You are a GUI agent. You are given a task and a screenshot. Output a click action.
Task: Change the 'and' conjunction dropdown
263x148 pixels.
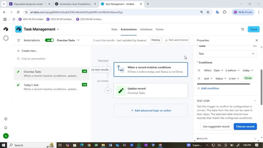(208, 78)
